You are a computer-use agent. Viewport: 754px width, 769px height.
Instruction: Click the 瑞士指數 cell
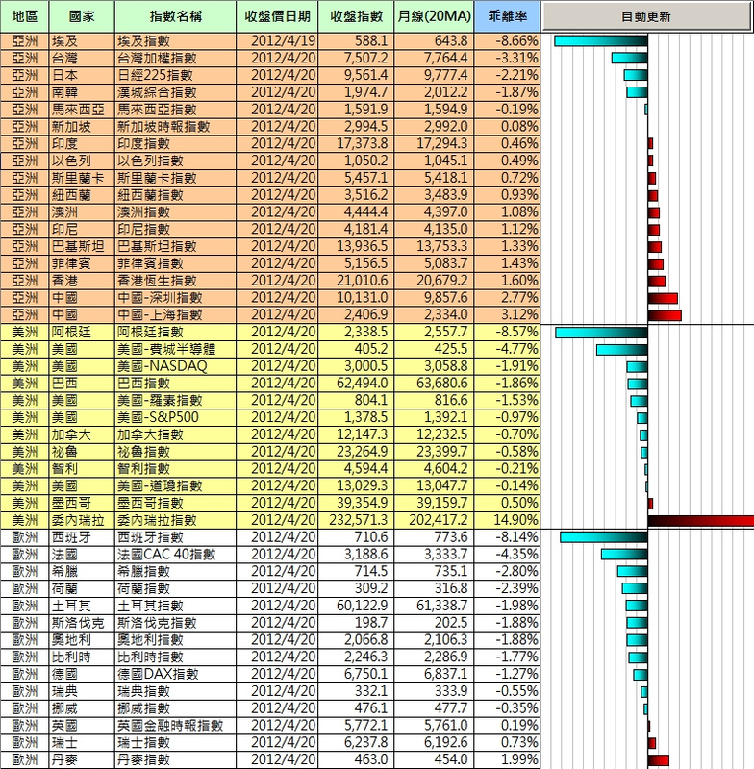175,742
